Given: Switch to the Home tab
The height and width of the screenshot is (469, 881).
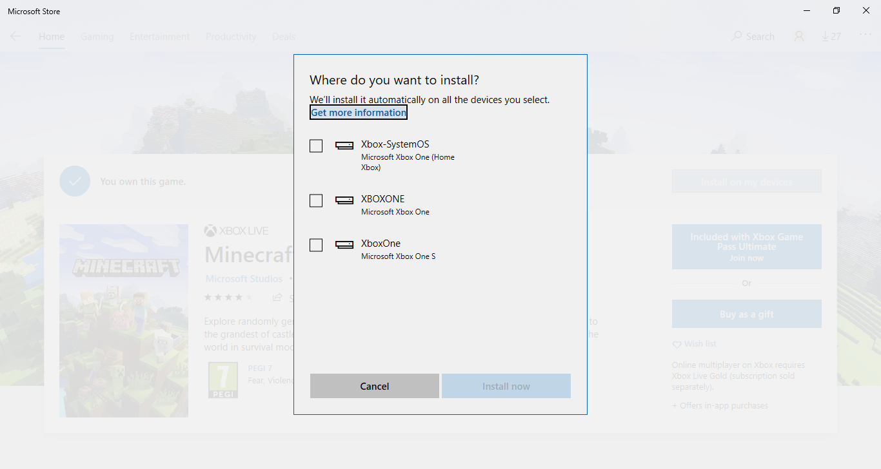Looking at the screenshot, I should click(x=52, y=37).
